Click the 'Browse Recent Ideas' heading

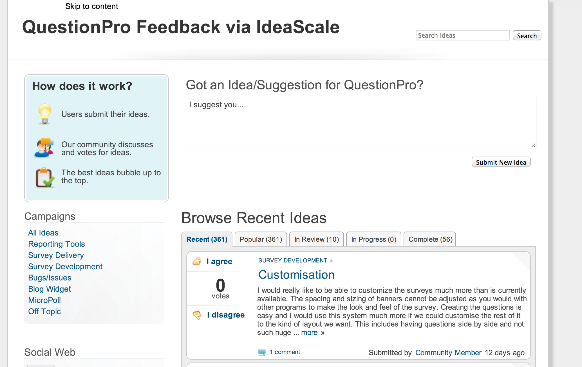[x=254, y=218]
